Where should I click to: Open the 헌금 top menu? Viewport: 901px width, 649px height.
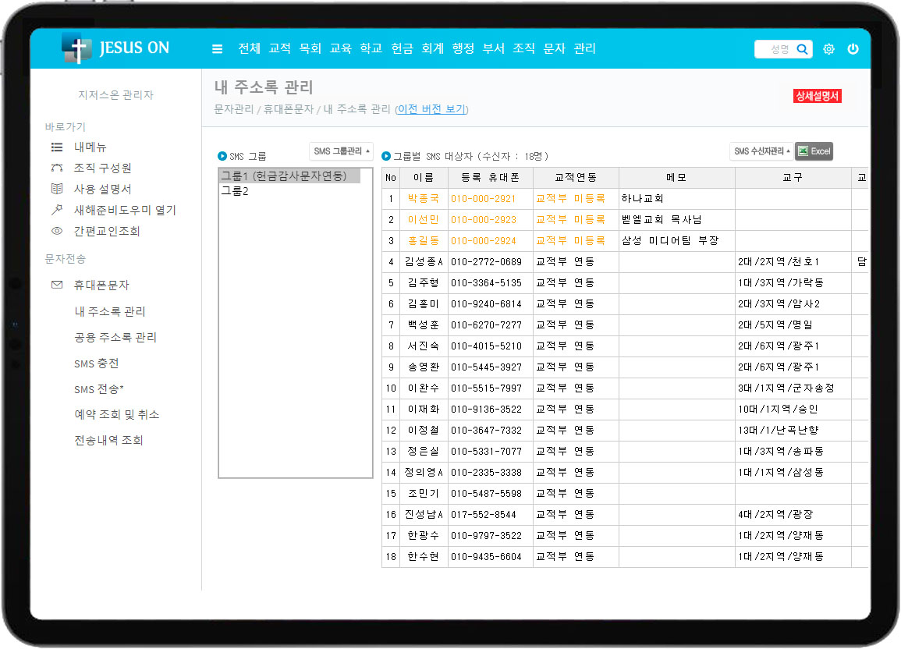402,48
